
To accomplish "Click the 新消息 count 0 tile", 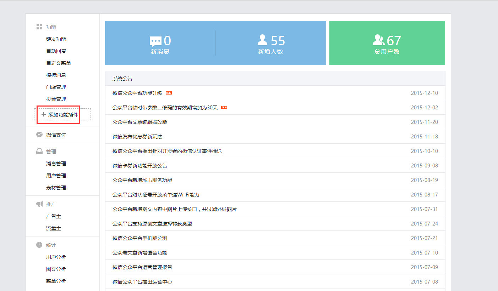I will 160,43.
